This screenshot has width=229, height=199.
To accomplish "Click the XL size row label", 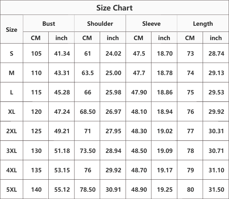I will coord(11,112).
